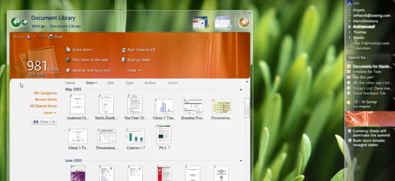Viewport: 395px width, 181px height.
Task: Click Jim's avatar icon in the sidebar
Action: coord(349,3)
